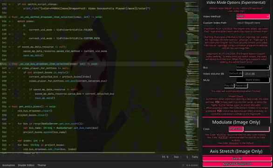Click the Apply New Background button
The image size is (273, 168).
(237, 164)
